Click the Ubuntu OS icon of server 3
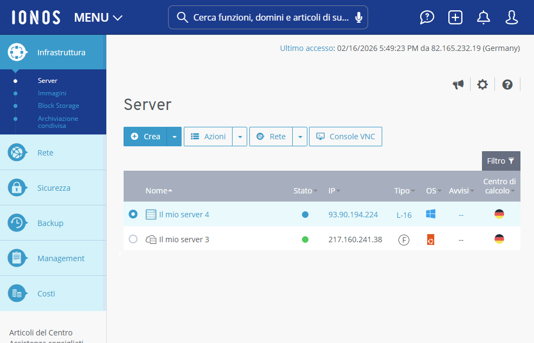The width and height of the screenshot is (534, 343). [430, 239]
